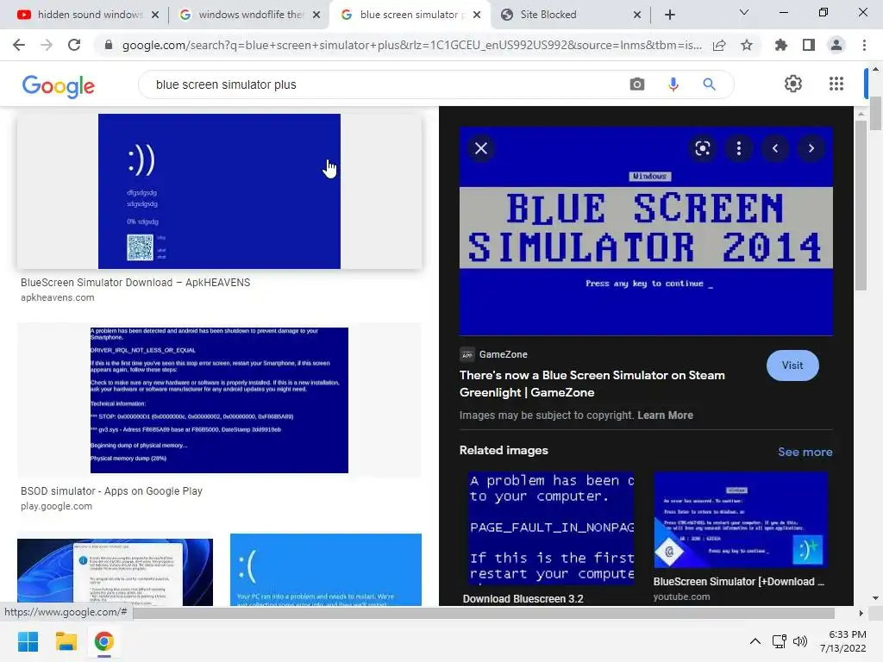
Task: Show the previous image in preview
Action: tap(775, 148)
